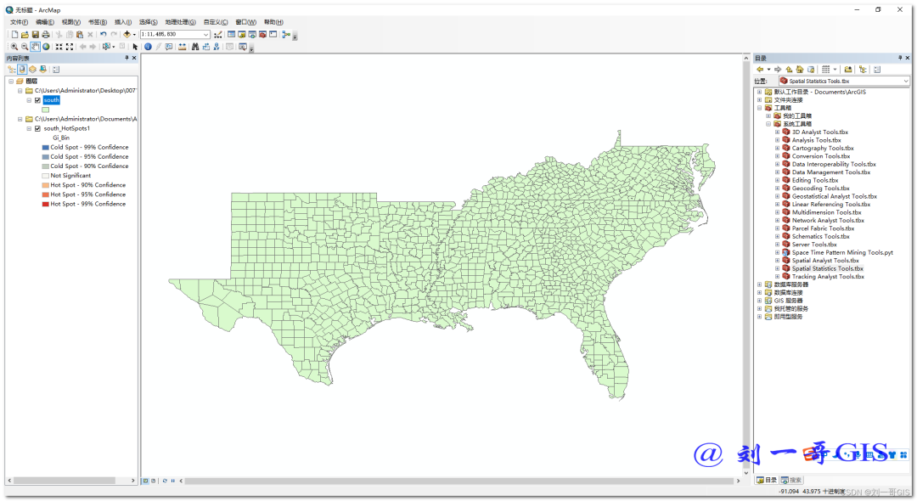This screenshot has height=501, width=917.
Task: Print the map using printer icon
Action: tap(46, 35)
